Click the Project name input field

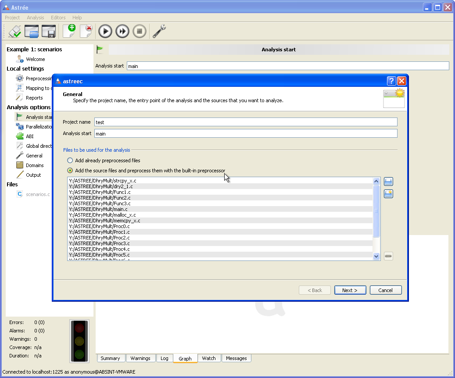[246, 122]
